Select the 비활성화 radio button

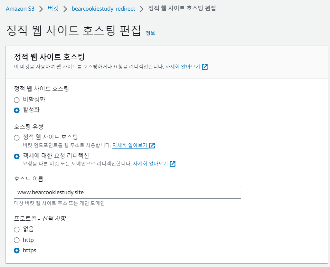pos(17,100)
